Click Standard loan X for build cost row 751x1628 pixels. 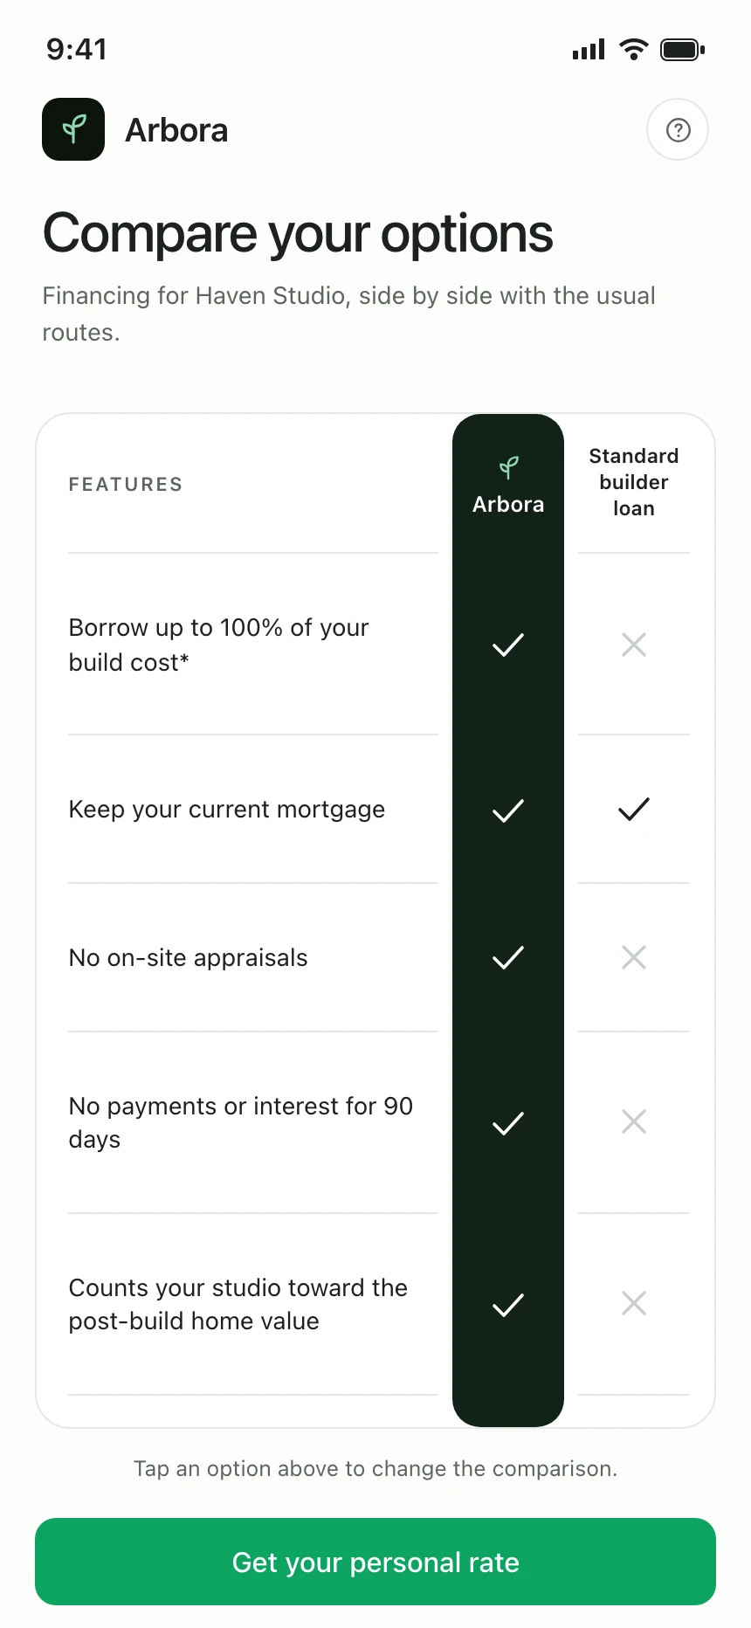coord(634,645)
